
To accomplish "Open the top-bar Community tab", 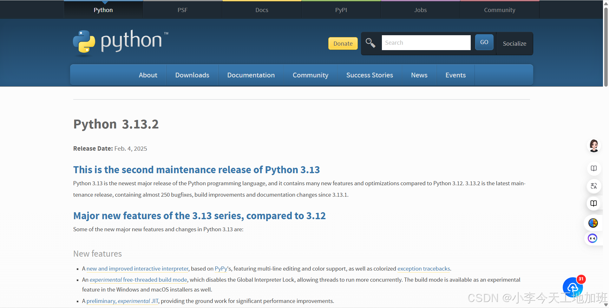I will (x=500, y=10).
